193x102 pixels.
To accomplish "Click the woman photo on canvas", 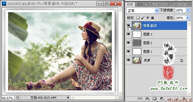I will [x=60, y=51].
